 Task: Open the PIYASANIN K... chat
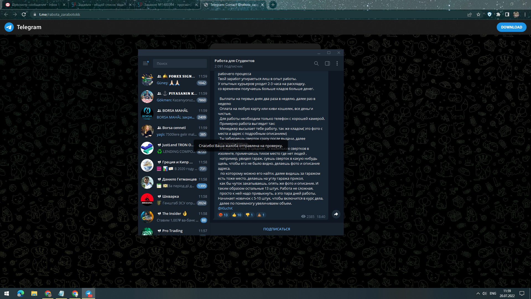click(x=174, y=97)
